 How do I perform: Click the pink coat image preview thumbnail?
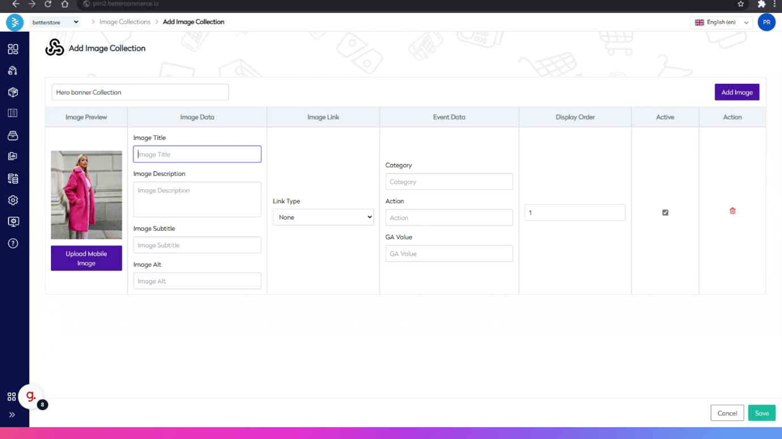point(86,195)
